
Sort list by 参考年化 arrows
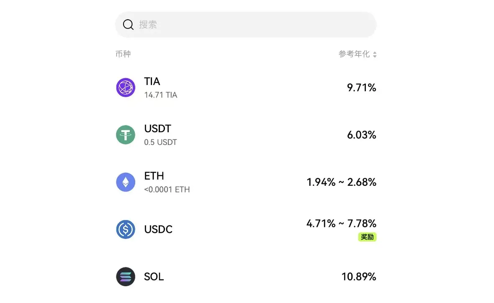(375, 54)
